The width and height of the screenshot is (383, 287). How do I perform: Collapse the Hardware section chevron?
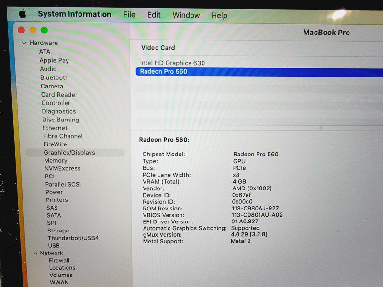[24, 43]
